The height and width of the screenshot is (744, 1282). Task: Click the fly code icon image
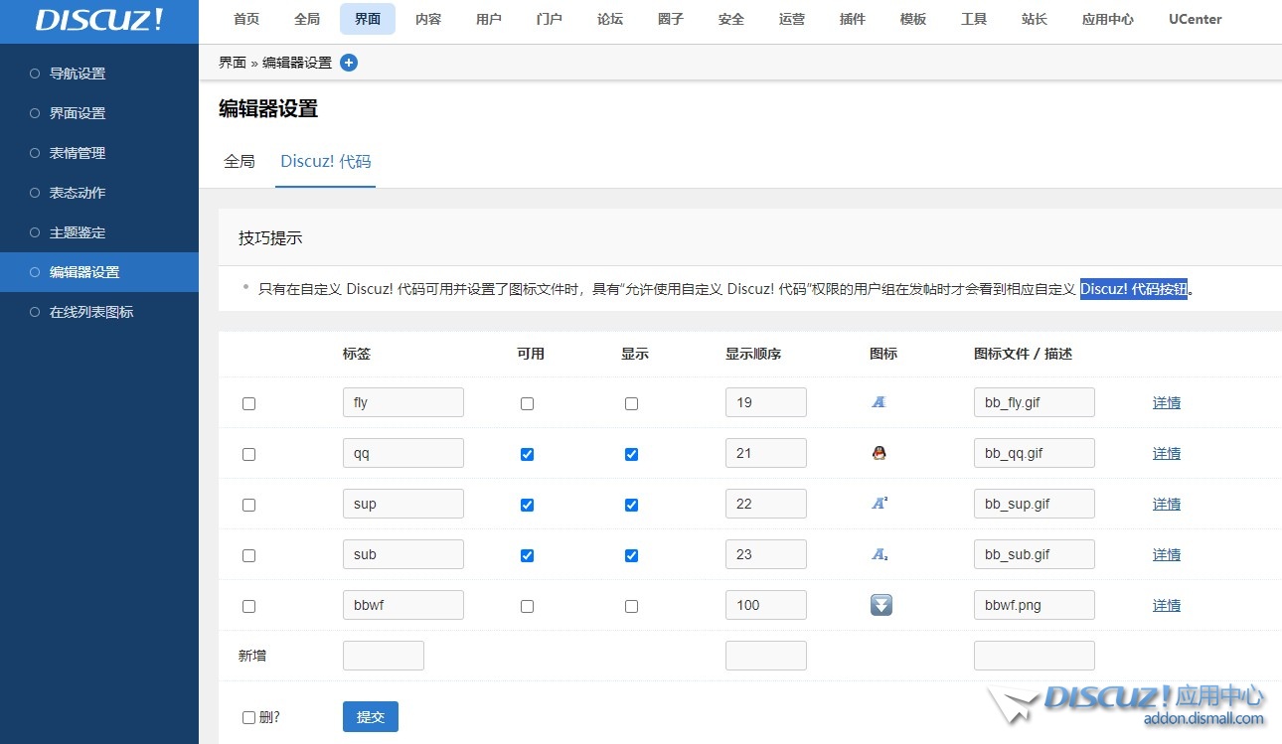tap(879, 402)
